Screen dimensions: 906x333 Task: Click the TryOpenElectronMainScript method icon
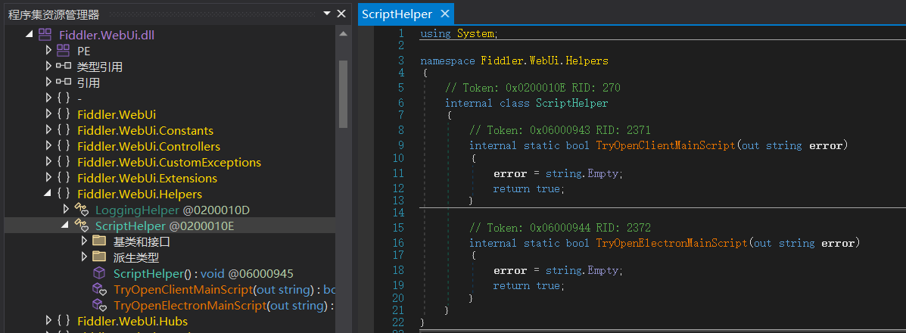99,305
